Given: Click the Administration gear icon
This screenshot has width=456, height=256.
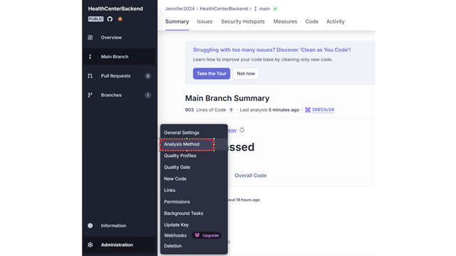Looking at the screenshot, I should pos(90,245).
